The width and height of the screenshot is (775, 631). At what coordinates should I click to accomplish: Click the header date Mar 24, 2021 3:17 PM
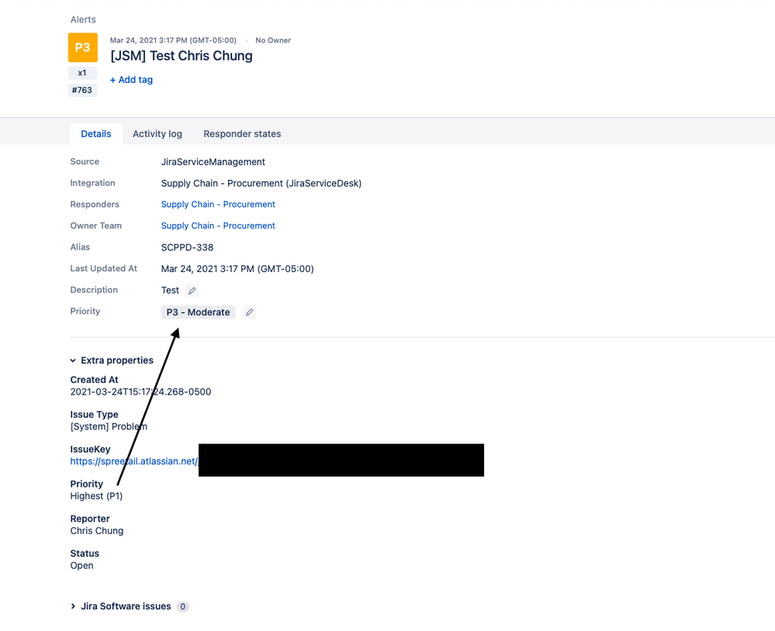click(173, 40)
